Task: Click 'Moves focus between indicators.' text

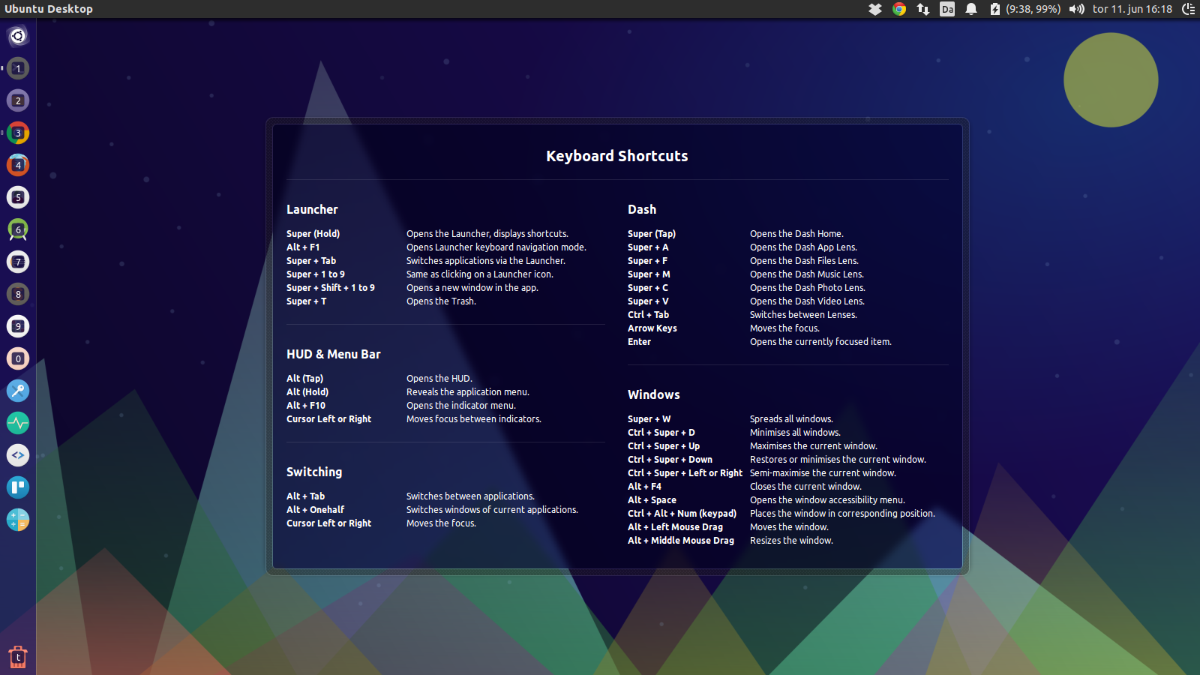Action: point(474,419)
